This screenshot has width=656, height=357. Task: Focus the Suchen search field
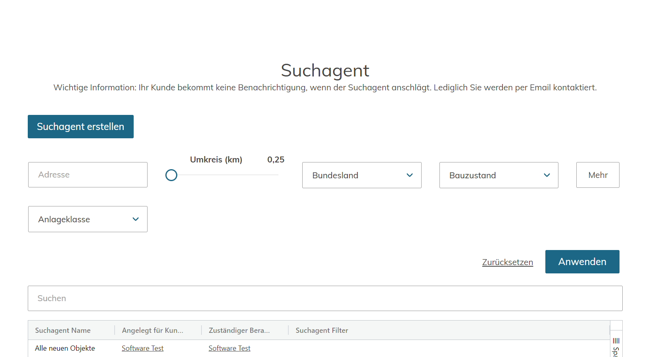[x=325, y=298]
